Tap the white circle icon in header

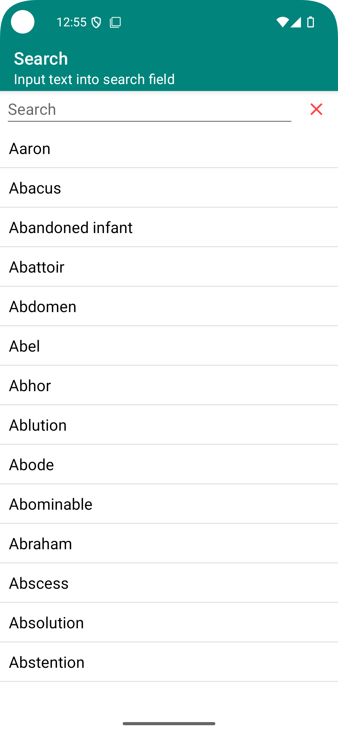[23, 22]
